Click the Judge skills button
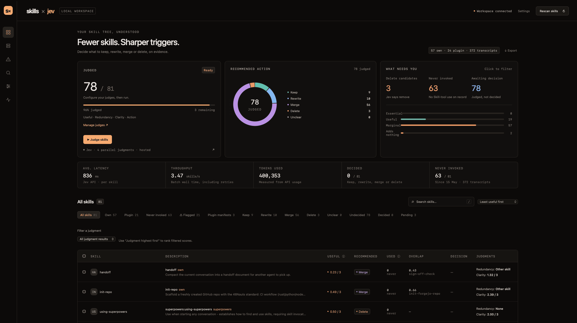Viewport: 577px width, 323px height. coord(98,140)
